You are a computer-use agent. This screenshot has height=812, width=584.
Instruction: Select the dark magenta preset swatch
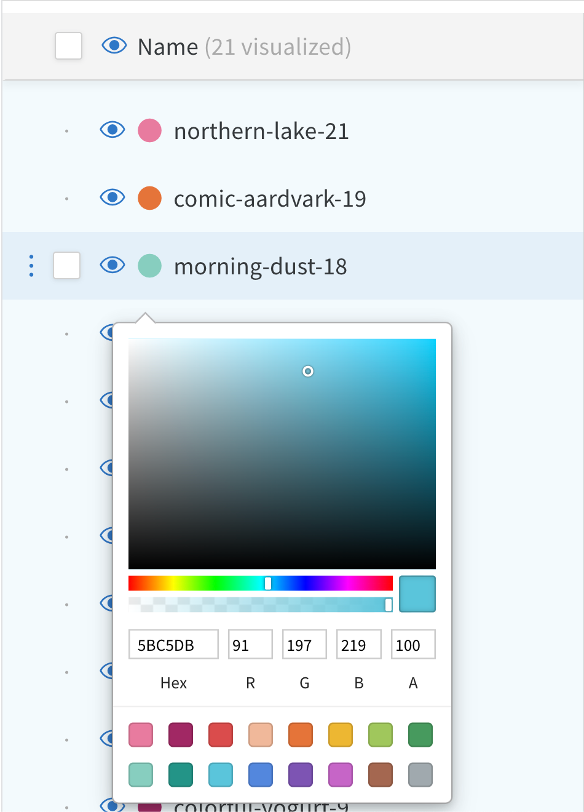coord(180,734)
